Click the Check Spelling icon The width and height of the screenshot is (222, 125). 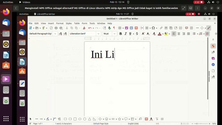coord(109,28)
